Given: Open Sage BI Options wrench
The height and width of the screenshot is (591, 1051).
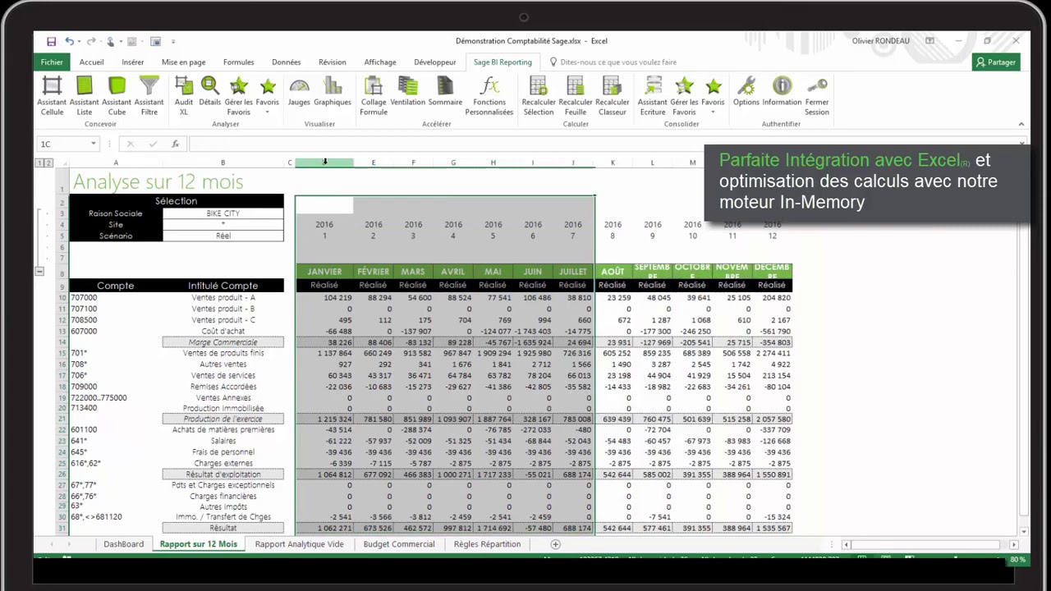Looking at the screenshot, I should pyautogui.click(x=746, y=91).
